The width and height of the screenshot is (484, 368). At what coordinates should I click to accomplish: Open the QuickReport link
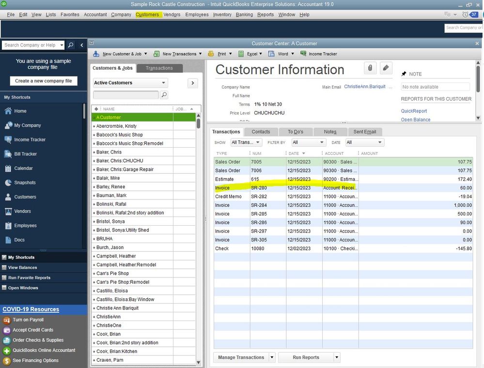click(x=414, y=111)
